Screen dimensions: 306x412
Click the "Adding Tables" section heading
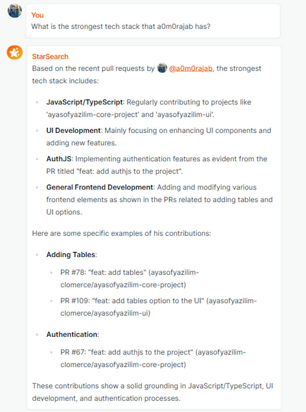click(71, 255)
